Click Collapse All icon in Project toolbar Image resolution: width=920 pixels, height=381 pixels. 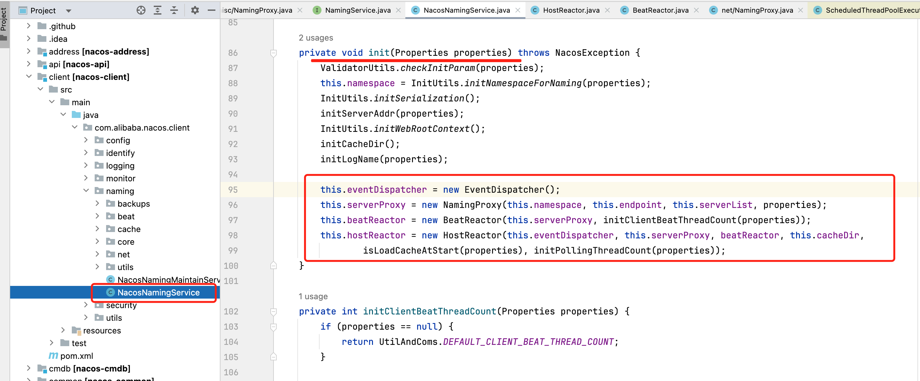174,10
